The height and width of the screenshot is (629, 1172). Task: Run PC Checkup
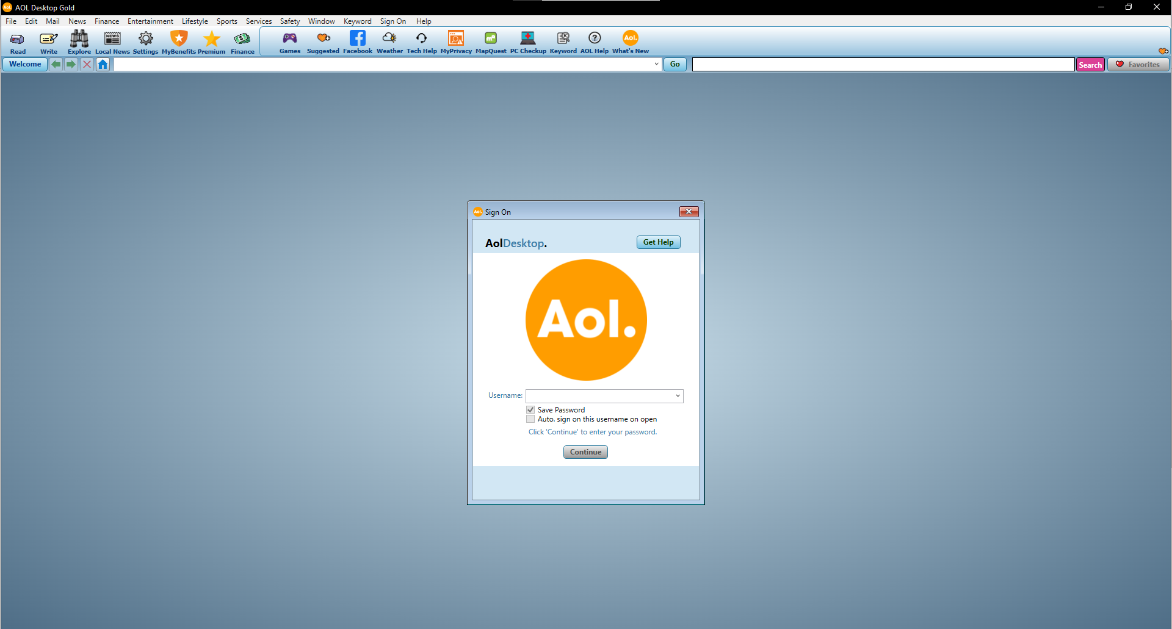528,41
